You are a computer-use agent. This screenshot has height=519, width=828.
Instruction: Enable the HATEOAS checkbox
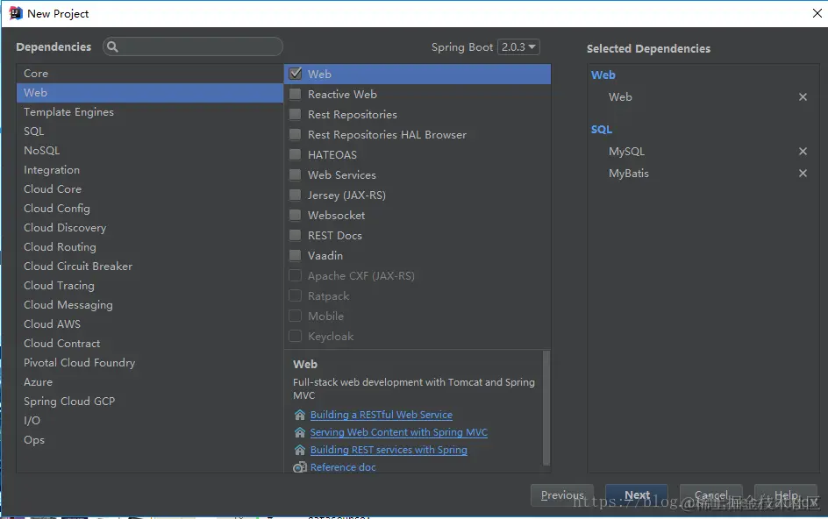tap(296, 154)
